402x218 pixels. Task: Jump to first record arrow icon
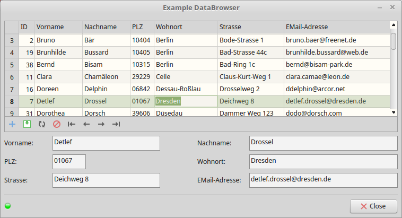pyautogui.click(x=72, y=124)
